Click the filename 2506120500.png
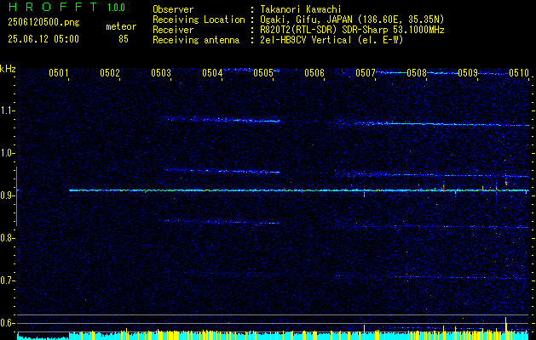This screenshot has height=340, width=536. (43, 23)
